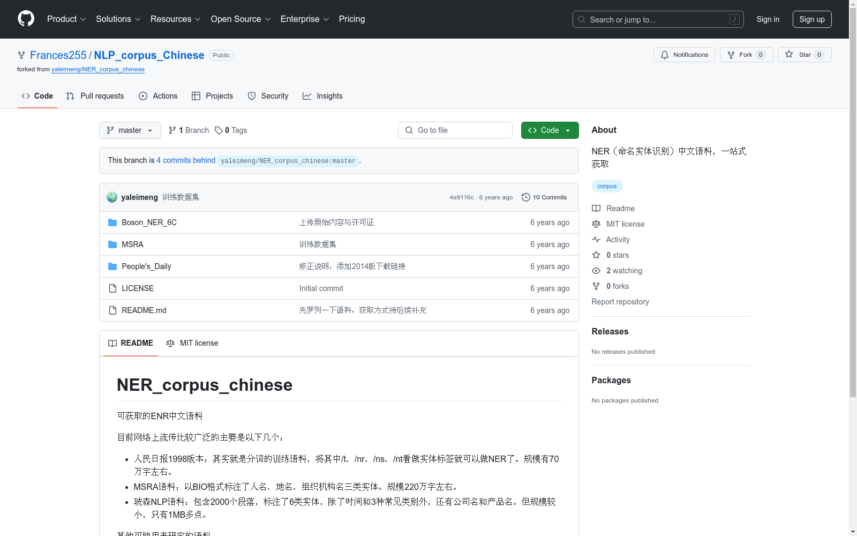This screenshot has height=536, width=857.
Task: Switch to the Insights tab
Action: pos(322,96)
